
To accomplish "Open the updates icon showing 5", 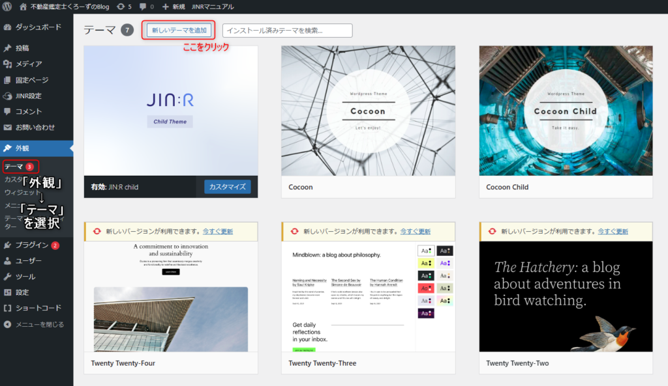I will (x=121, y=7).
